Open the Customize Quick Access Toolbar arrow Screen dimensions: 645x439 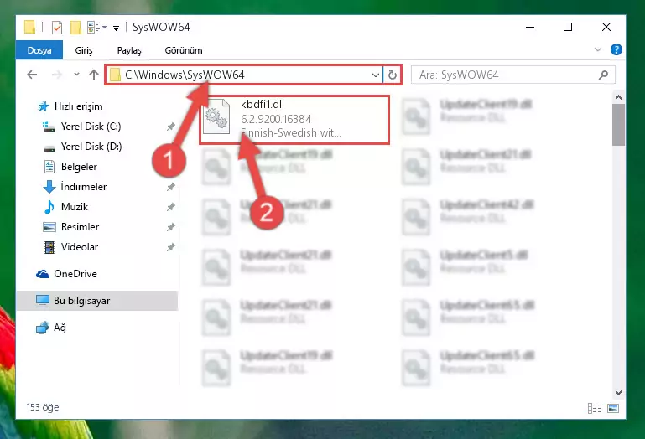tap(117, 28)
